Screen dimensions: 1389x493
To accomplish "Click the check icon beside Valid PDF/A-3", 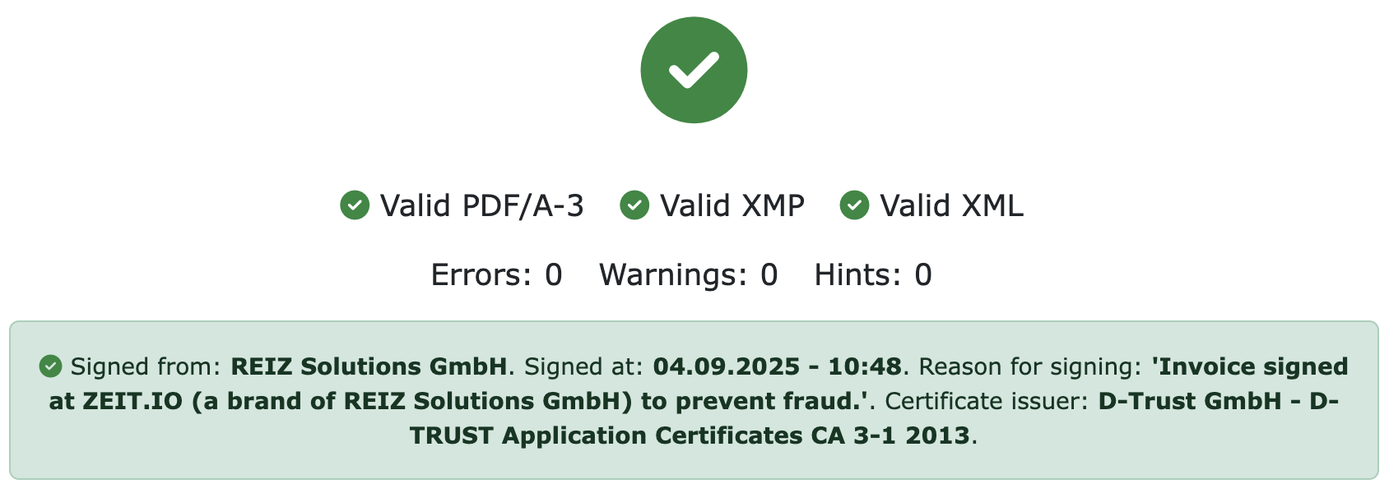I will tap(355, 205).
